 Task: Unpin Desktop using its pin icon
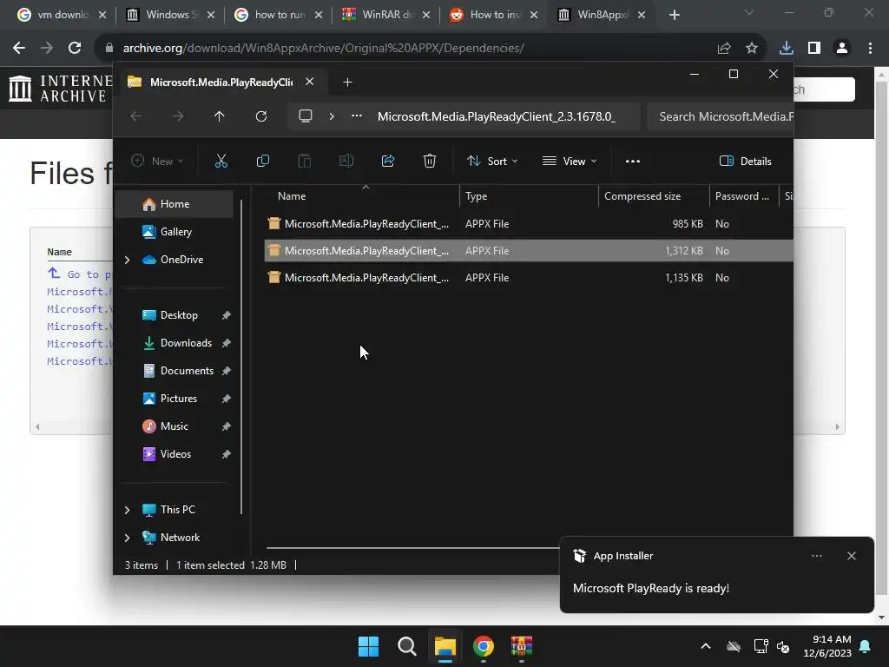pos(227,314)
